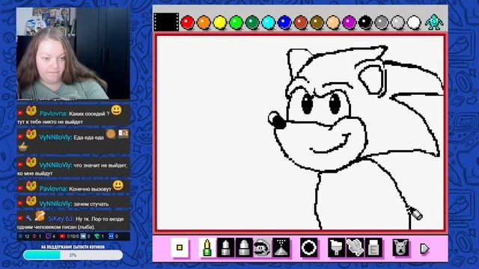Click username Pavlovna on 'Конечно вызовут' message

(53, 189)
